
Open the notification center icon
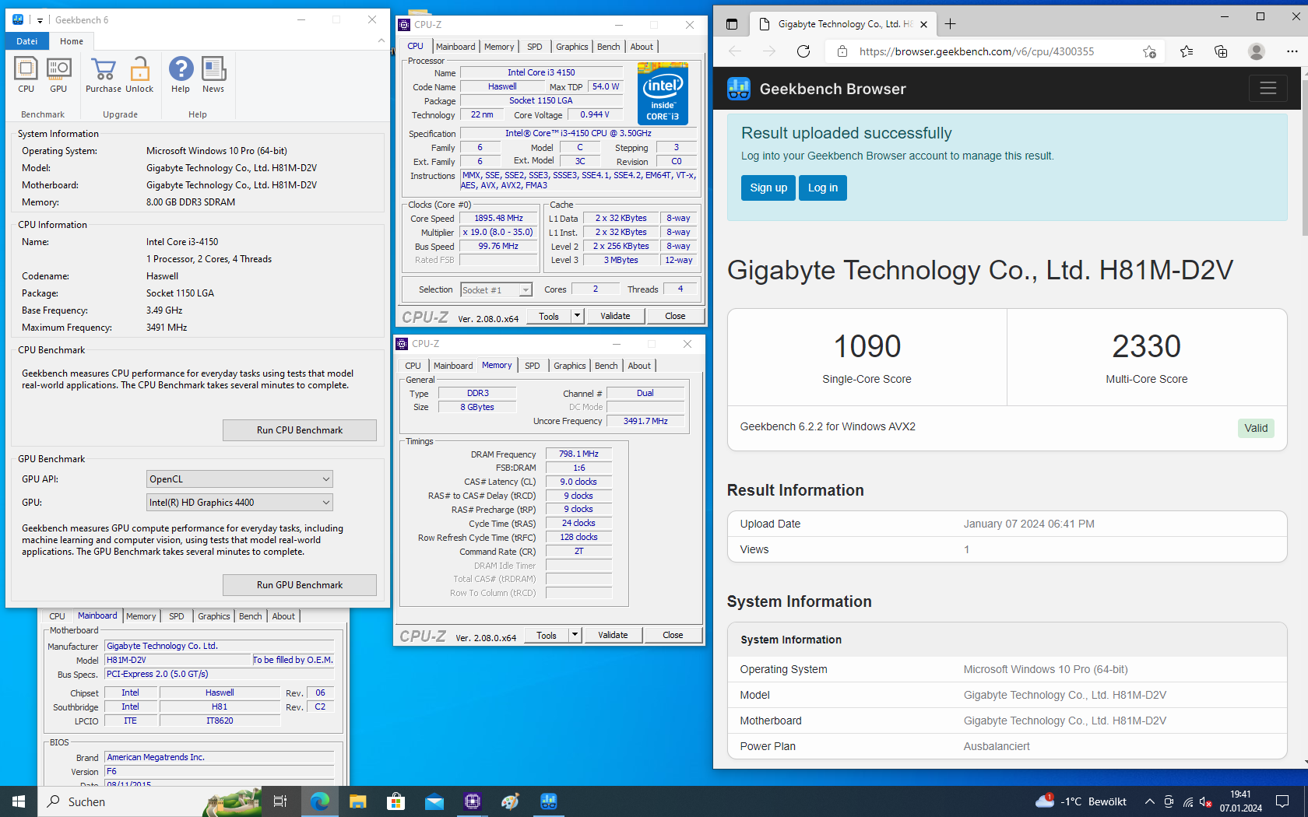(1282, 801)
